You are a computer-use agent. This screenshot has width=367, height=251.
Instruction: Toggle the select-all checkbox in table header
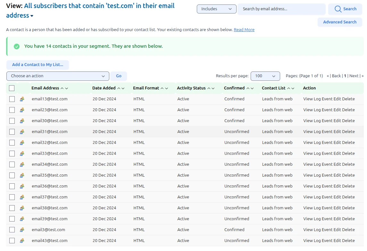pyautogui.click(x=12, y=88)
